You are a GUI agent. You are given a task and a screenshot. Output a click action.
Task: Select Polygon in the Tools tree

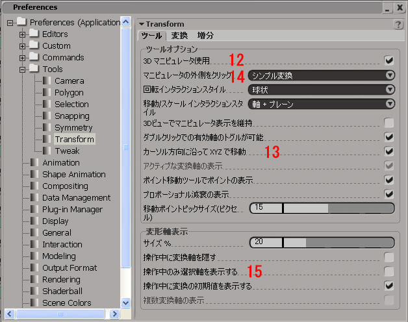coord(69,93)
